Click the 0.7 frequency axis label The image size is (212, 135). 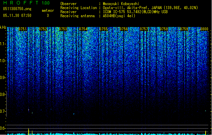point(3,111)
